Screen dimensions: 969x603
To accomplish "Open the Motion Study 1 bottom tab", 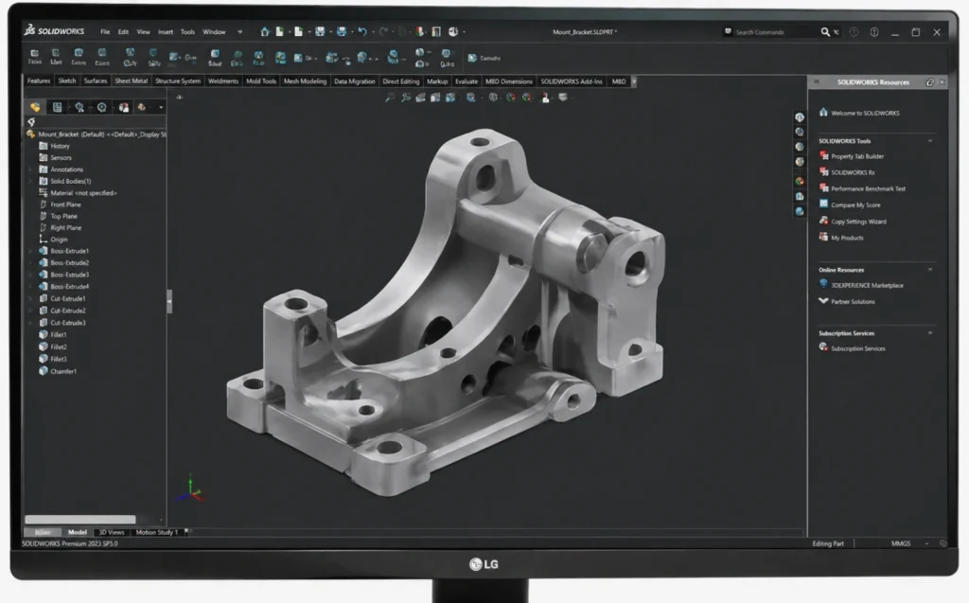I will pos(156,532).
